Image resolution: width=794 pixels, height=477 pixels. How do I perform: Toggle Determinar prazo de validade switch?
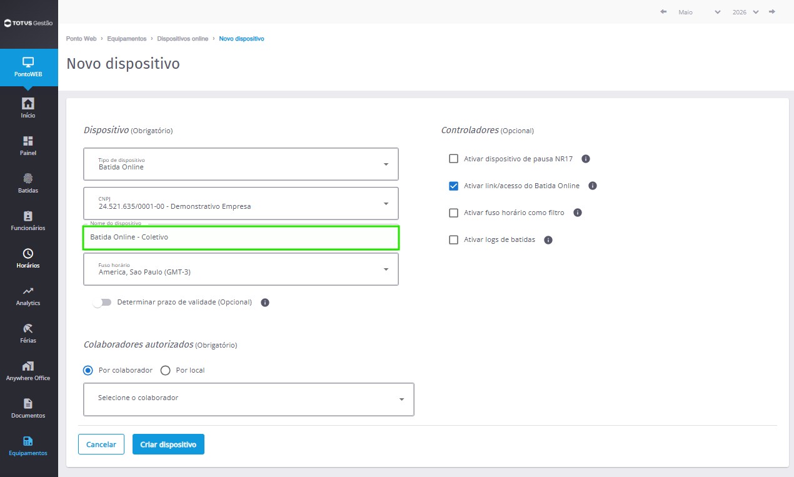click(102, 303)
